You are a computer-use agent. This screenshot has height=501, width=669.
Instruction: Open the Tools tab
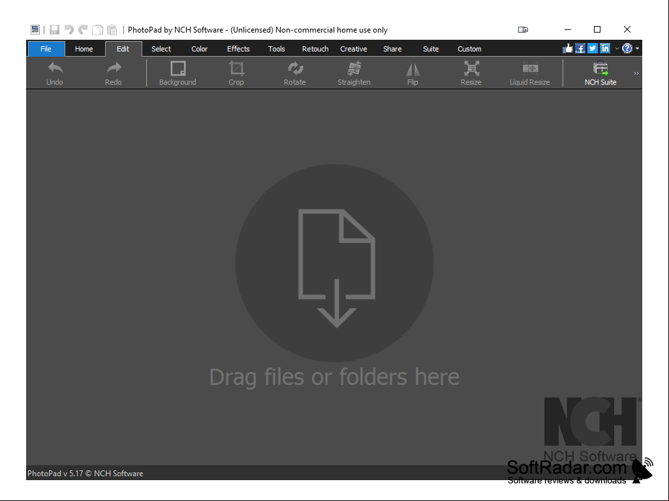click(277, 49)
